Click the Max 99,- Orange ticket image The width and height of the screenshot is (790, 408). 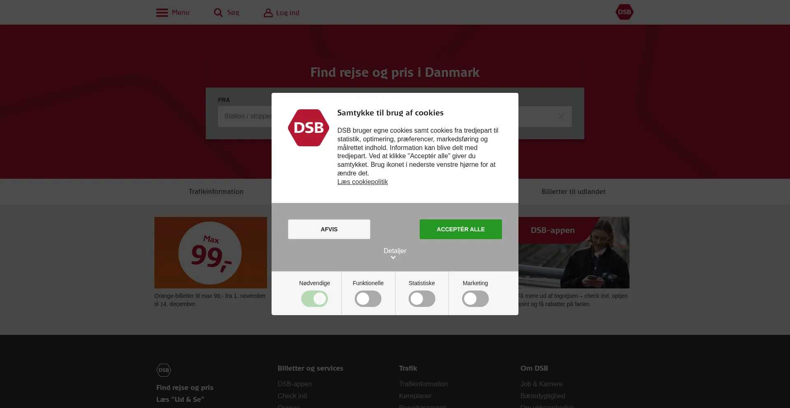pos(211,253)
